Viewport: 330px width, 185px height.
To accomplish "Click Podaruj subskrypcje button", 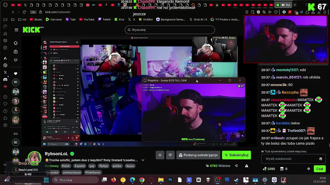I will click(198, 155).
